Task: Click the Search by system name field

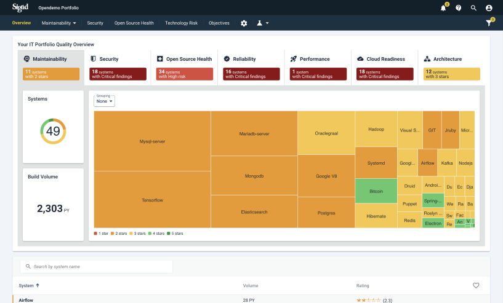Action: [96, 267]
